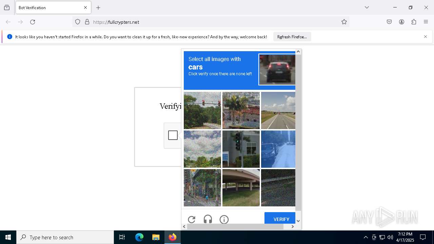Dismiss the Firefox notification bar
This screenshot has height=244, width=434.
pyautogui.click(x=426, y=37)
